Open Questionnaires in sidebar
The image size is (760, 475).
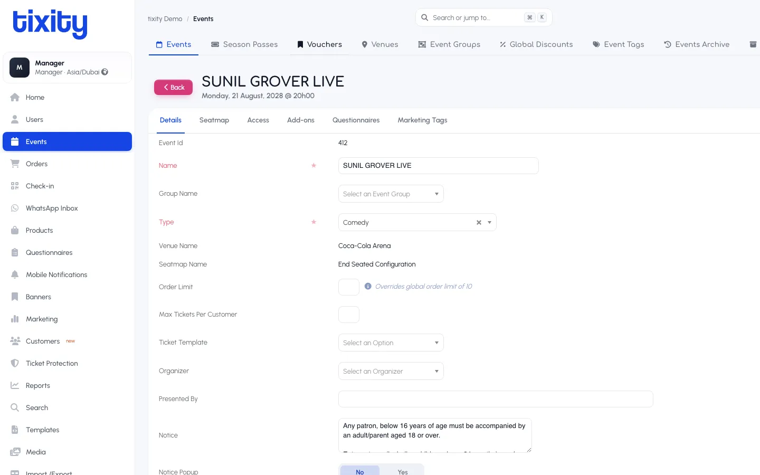click(x=67, y=252)
